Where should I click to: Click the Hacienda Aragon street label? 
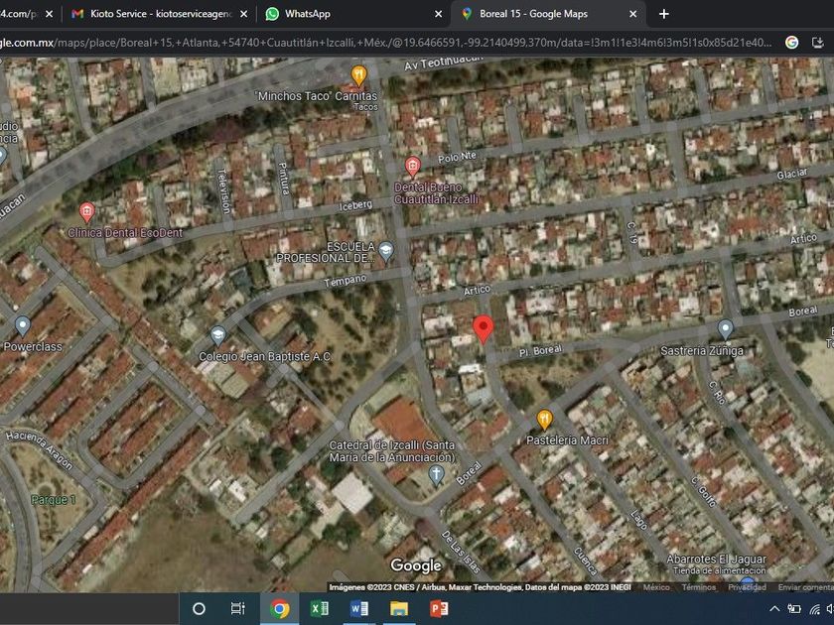point(40,450)
